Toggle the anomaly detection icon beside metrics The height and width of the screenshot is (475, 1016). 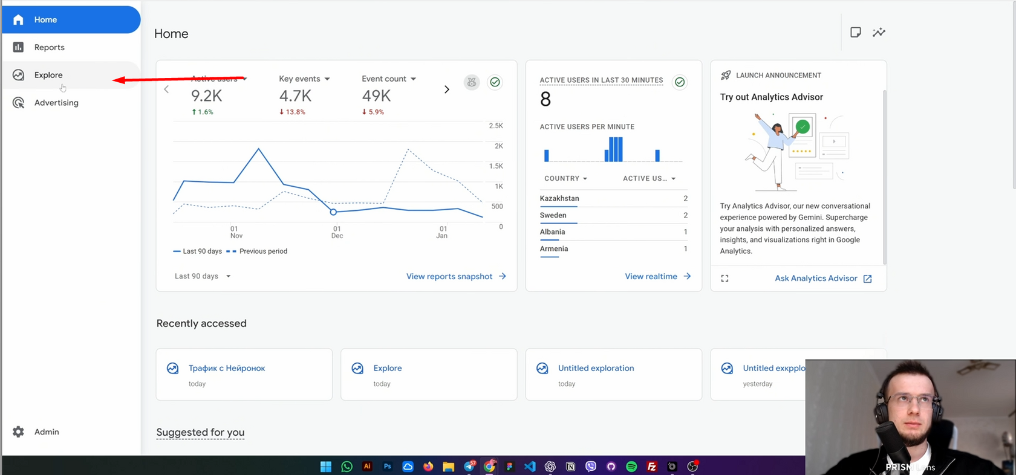click(472, 82)
